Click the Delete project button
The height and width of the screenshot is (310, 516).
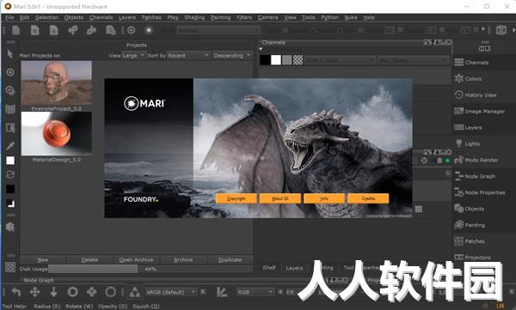pos(89,259)
